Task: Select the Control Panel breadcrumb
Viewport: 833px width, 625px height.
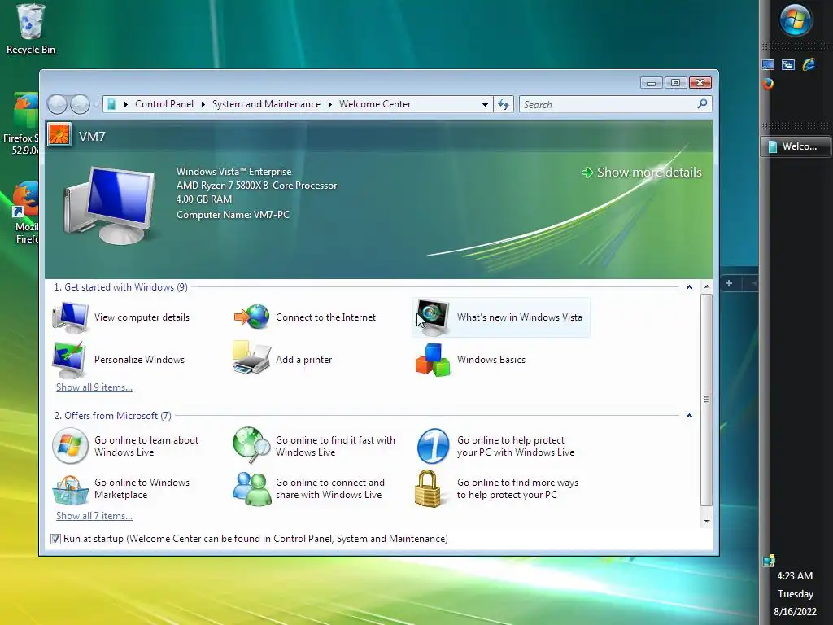Action: pyautogui.click(x=164, y=104)
